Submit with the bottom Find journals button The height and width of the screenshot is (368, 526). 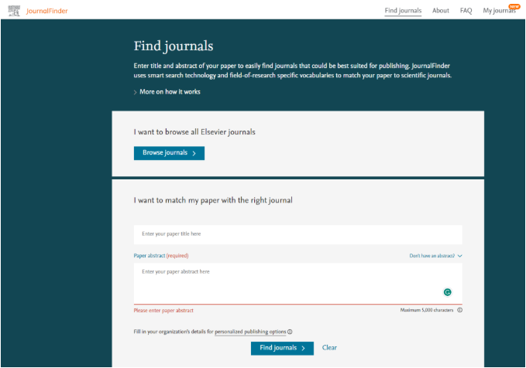click(282, 348)
